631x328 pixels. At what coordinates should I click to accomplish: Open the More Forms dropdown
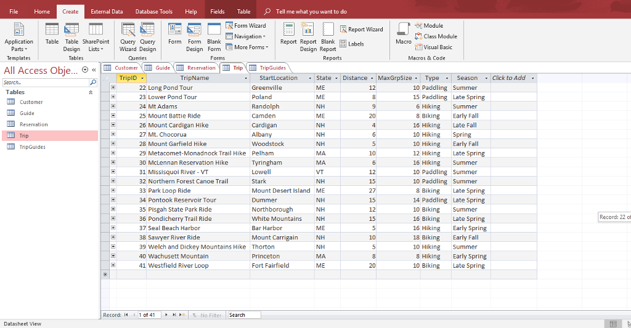click(x=246, y=47)
